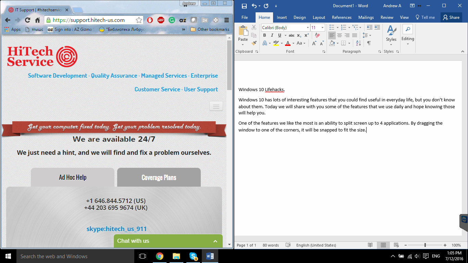Switch to Read Mode view in the status bar
468x263 pixels.
[x=370, y=245]
